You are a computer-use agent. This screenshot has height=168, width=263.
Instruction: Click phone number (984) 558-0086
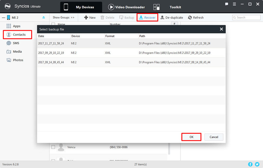(x=119, y=147)
